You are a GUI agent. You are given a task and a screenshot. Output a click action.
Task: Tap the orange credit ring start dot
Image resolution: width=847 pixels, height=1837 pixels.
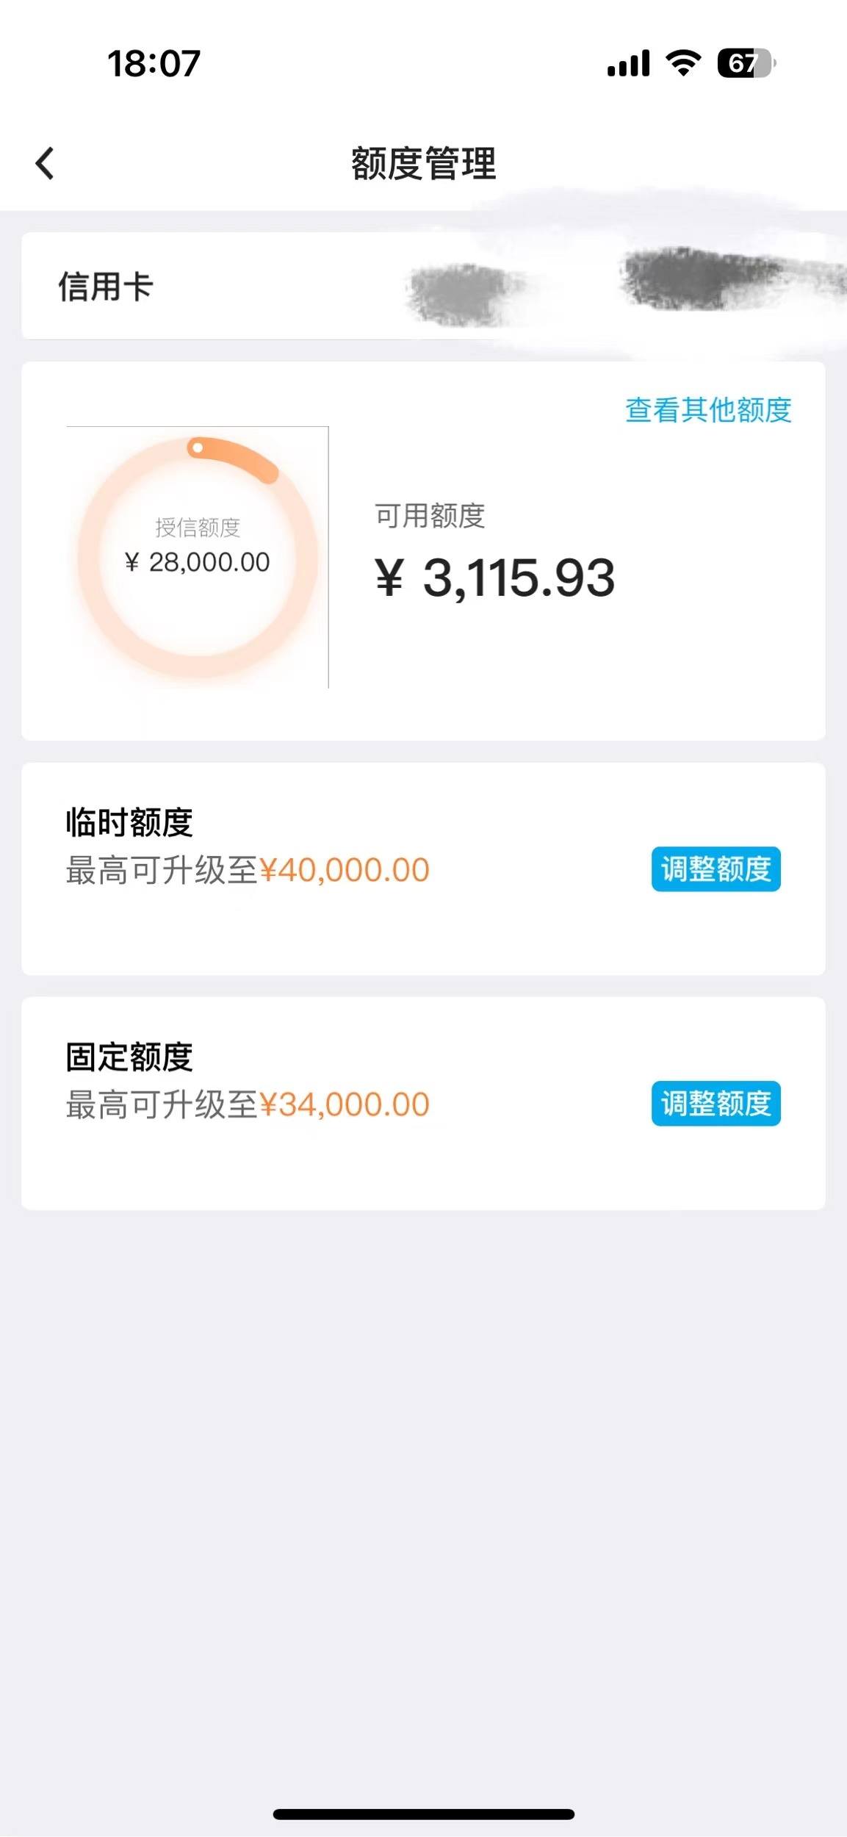(197, 447)
